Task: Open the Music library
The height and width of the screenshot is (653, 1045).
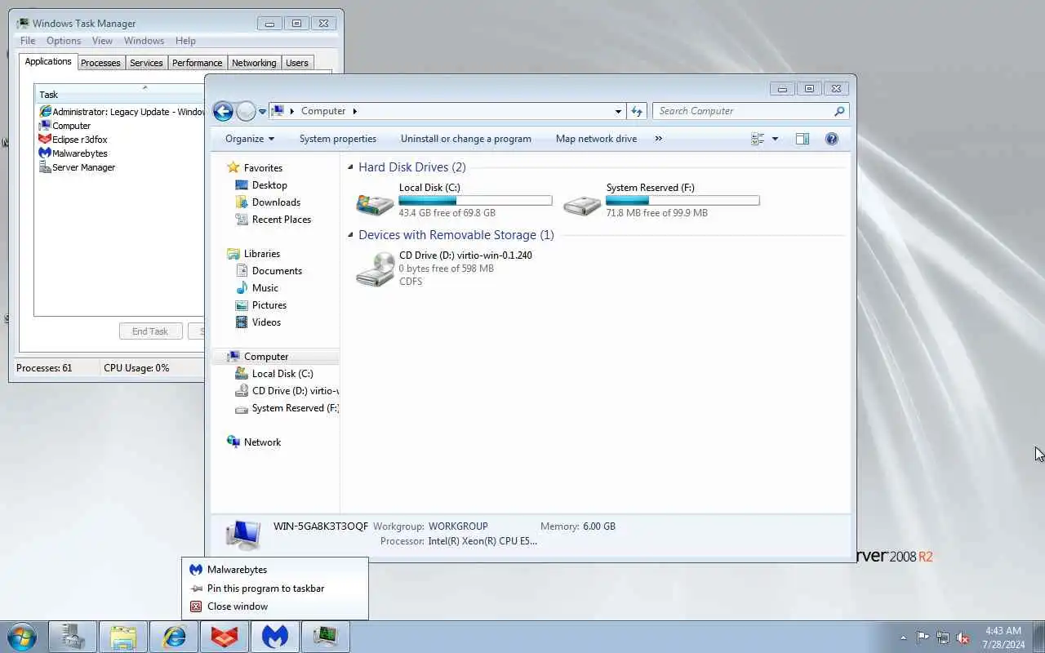Action: pyautogui.click(x=265, y=288)
